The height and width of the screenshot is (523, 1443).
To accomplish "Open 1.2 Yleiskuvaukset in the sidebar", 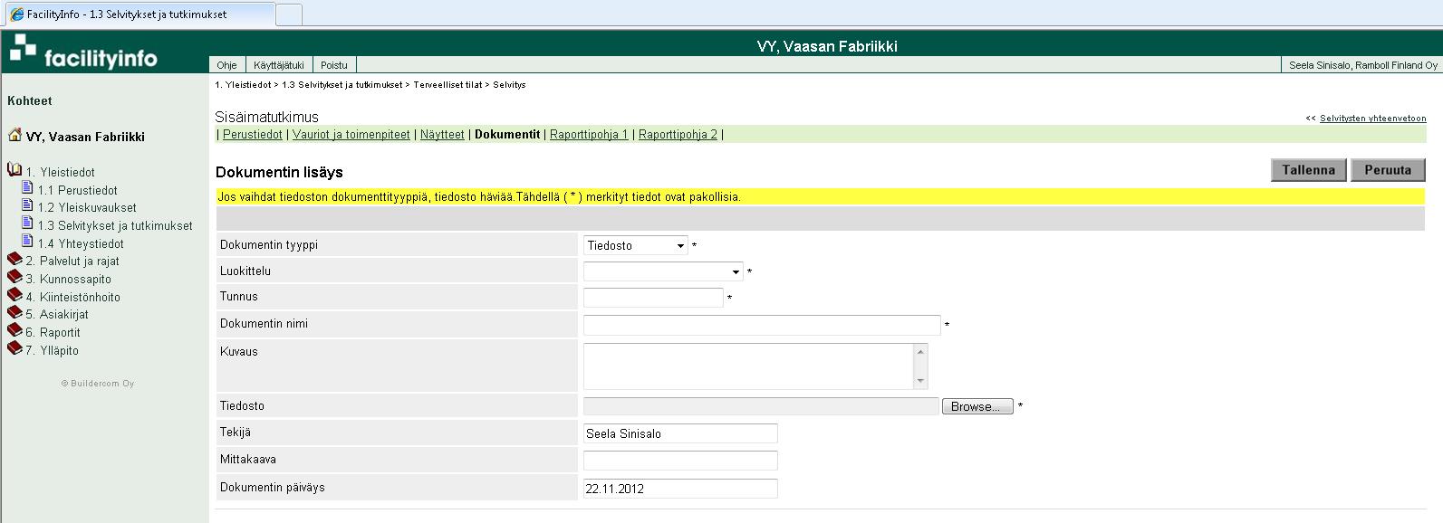I will pyautogui.click(x=87, y=208).
